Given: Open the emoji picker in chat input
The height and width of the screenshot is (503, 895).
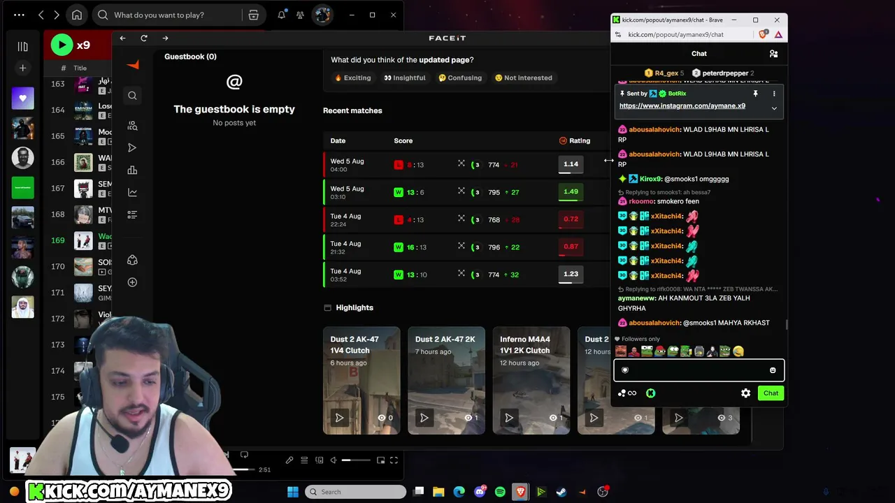Looking at the screenshot, I should (x=773, y=370).
